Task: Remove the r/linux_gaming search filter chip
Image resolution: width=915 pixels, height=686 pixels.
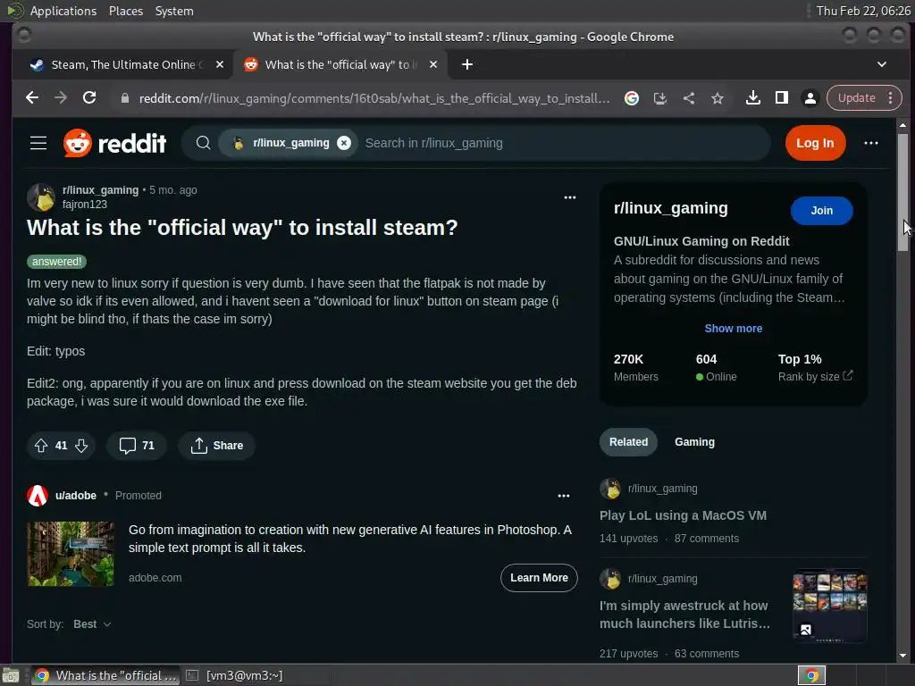Action: pos(344,143)
